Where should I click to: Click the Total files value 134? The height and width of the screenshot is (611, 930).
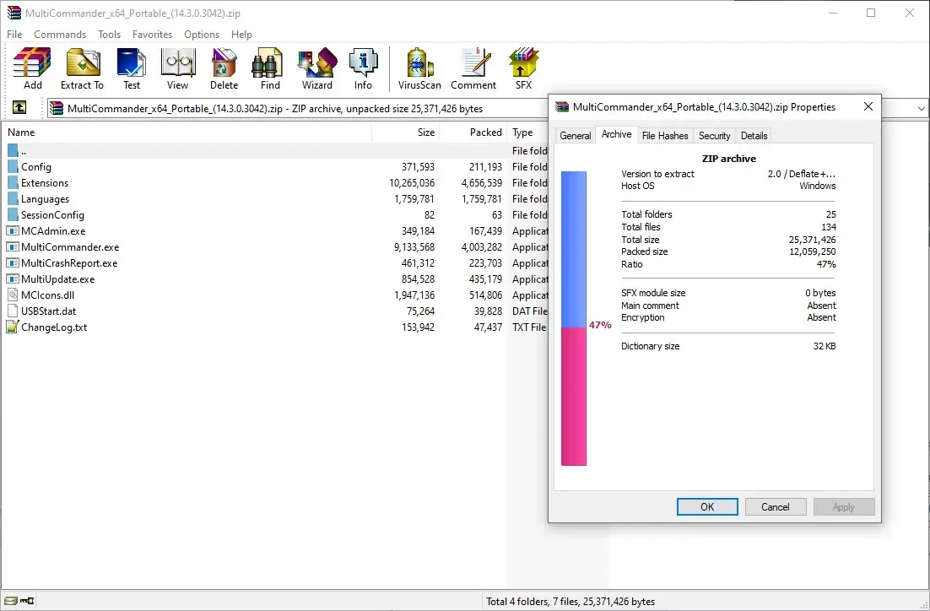pos(829,227)
